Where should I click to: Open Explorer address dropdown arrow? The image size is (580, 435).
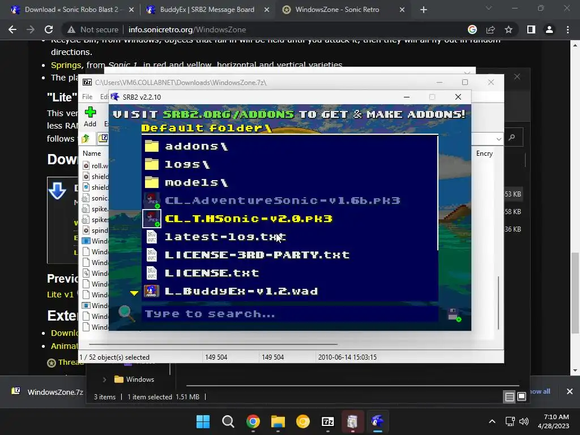click(x=498, y=139)
